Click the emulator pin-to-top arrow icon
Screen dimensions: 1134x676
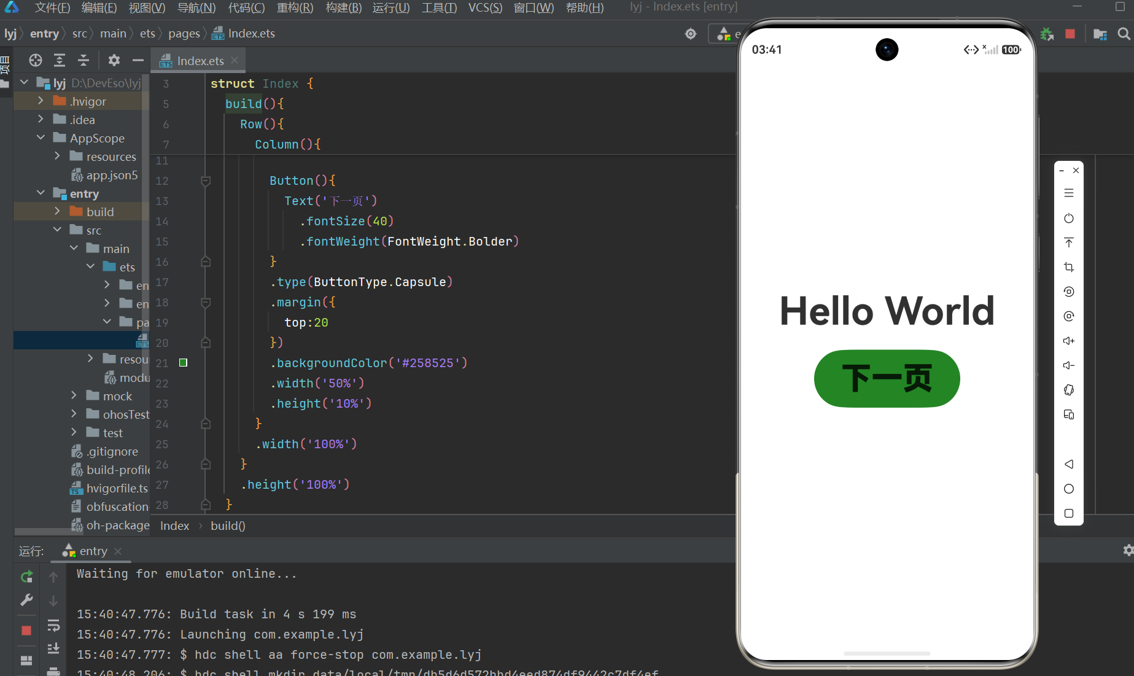(1069, 243)
